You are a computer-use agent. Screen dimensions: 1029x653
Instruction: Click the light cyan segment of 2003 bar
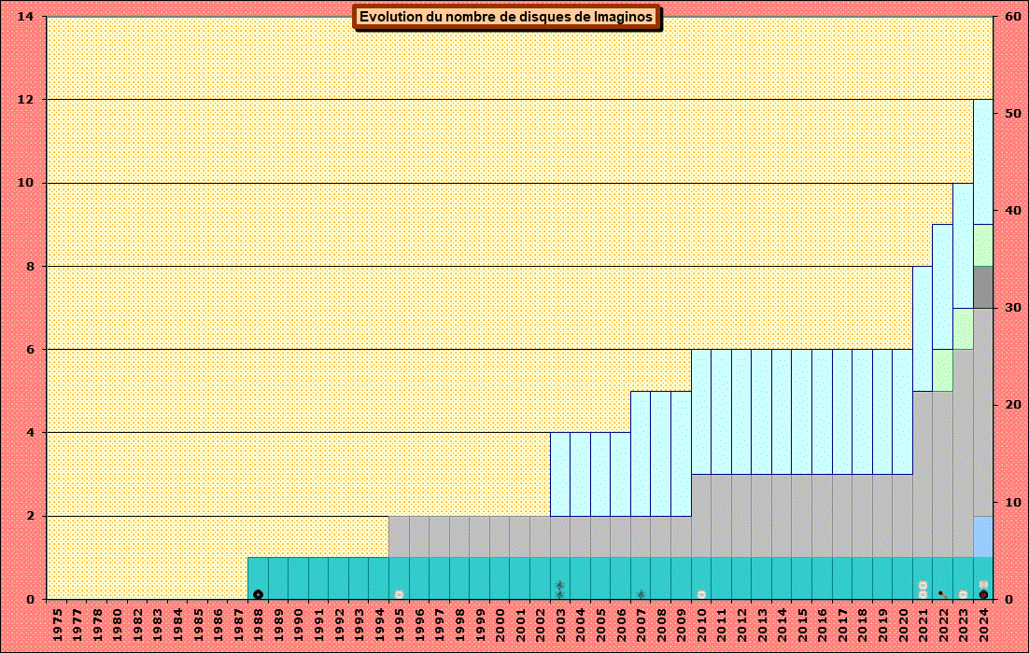(559, 474)
